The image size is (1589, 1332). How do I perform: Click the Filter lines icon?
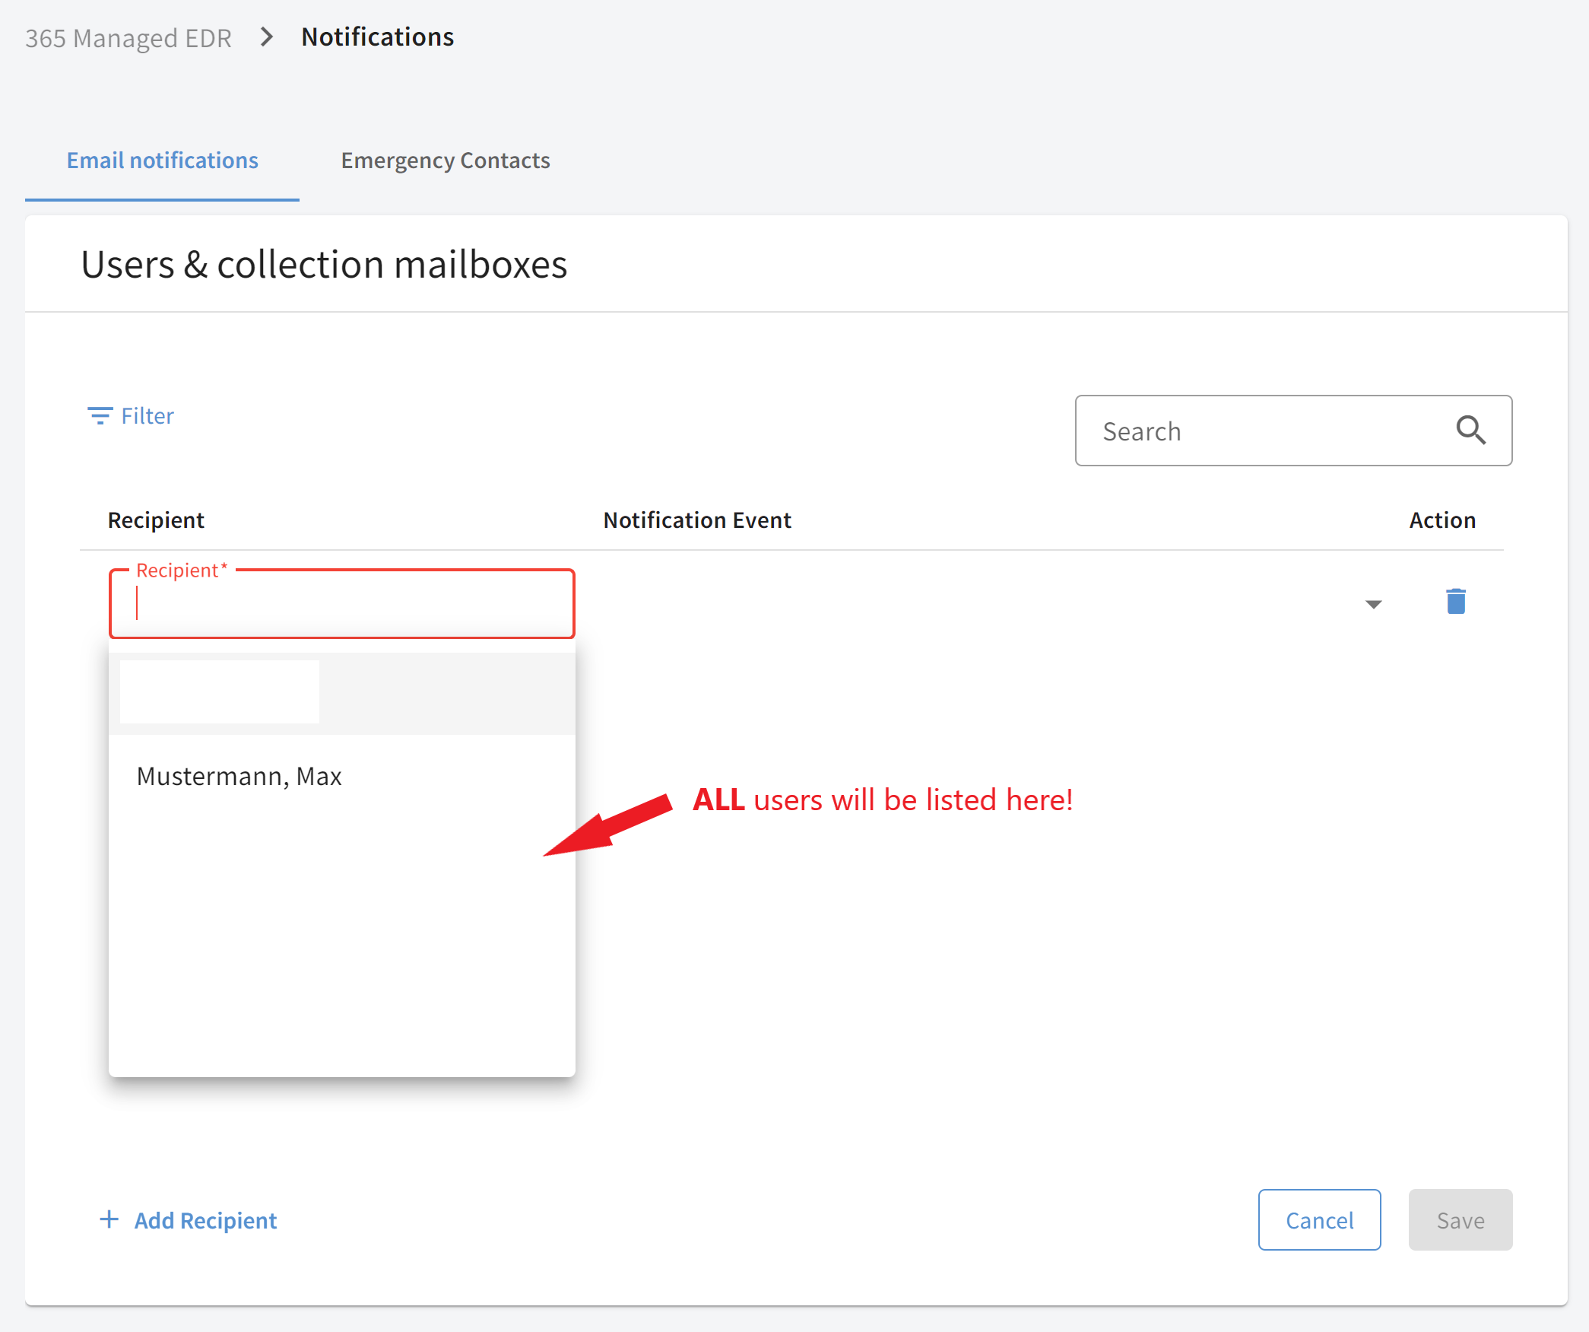pos(100,416)
